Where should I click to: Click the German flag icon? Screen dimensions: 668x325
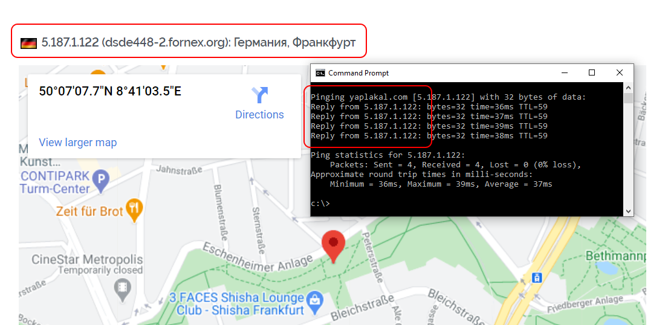pos(28,43)
